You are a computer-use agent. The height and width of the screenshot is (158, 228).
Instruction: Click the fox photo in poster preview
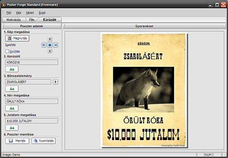click(143, 90)
